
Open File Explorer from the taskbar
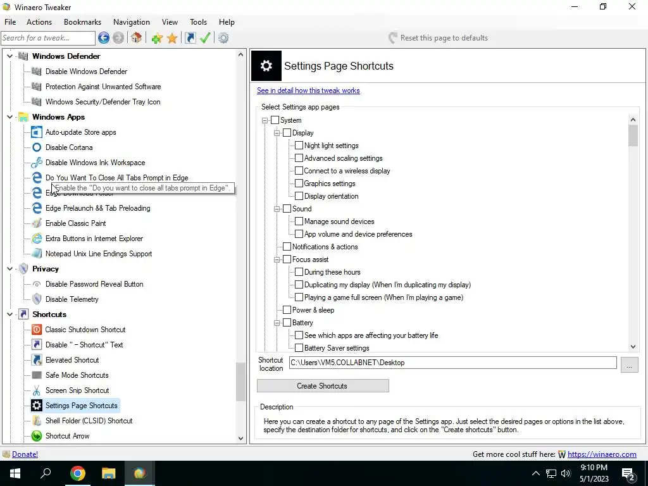tap(108, 473)
